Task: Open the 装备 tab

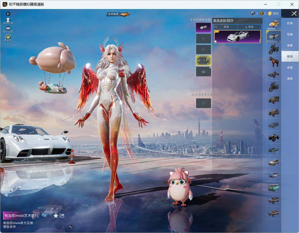Action: point(290,45)
